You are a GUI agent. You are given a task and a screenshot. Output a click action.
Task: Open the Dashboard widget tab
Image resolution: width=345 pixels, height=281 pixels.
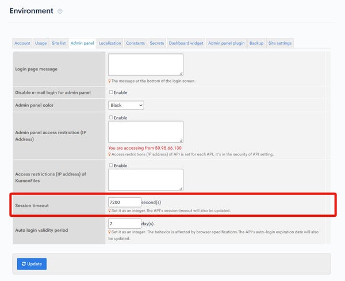point(186,43)
